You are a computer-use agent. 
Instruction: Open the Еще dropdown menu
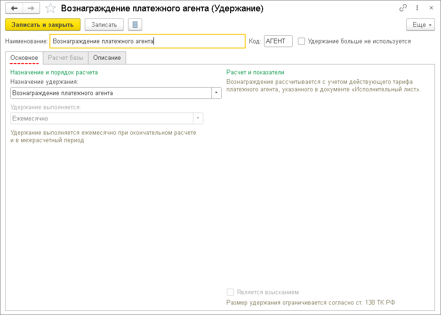tap(420, 24)
